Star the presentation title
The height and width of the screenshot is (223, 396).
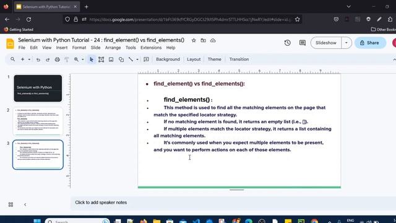pos(194,40)
